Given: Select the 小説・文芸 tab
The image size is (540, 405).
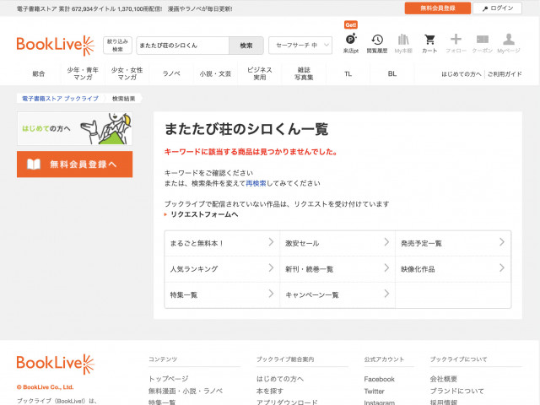Looking at the screenshot, I should [215, 73].
